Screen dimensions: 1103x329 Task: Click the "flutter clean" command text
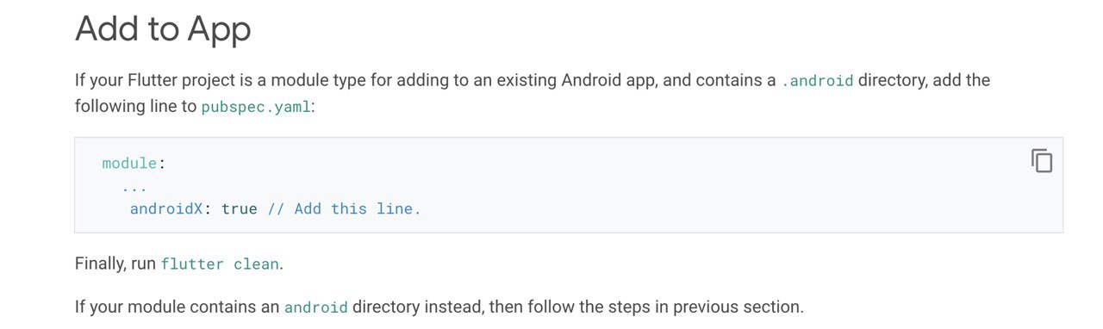point(220,264)
